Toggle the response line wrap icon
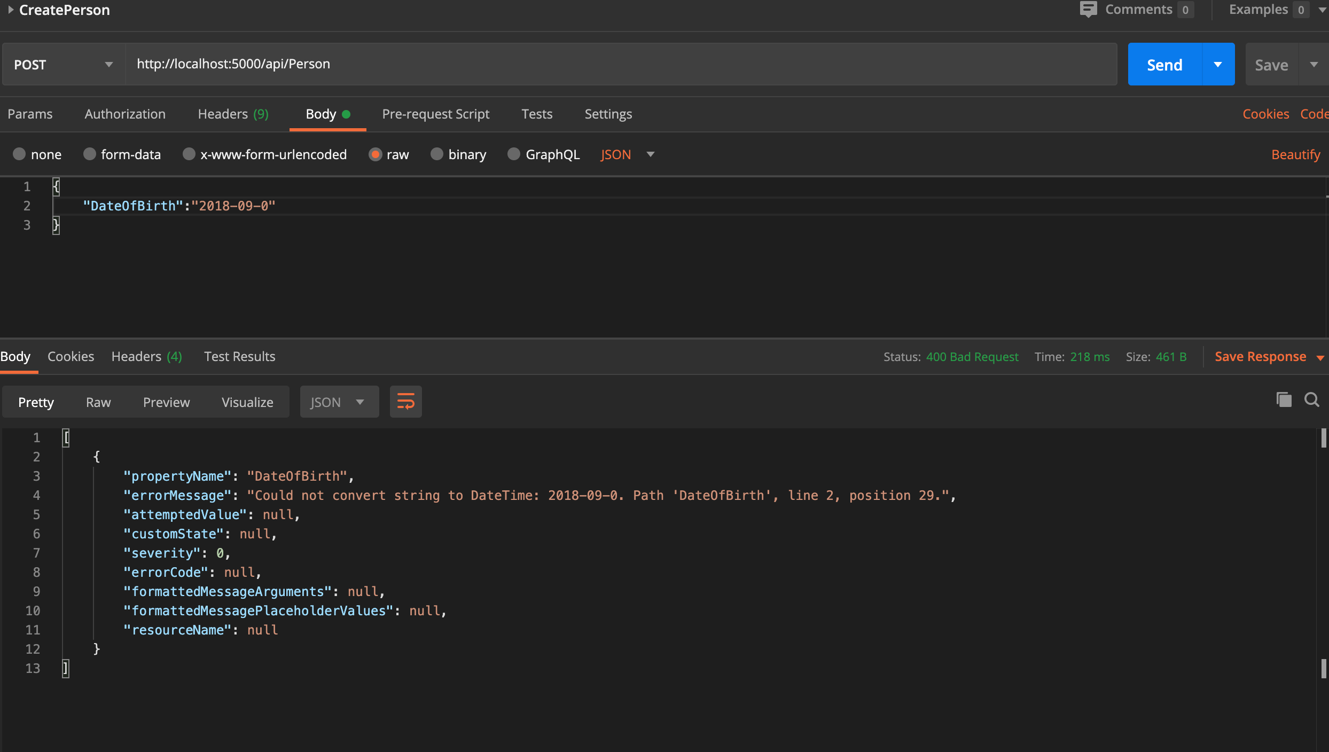 click(405, 402)
